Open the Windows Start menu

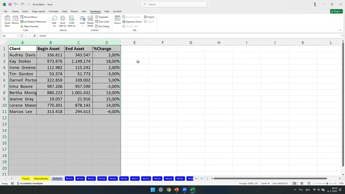pos(153,190)
